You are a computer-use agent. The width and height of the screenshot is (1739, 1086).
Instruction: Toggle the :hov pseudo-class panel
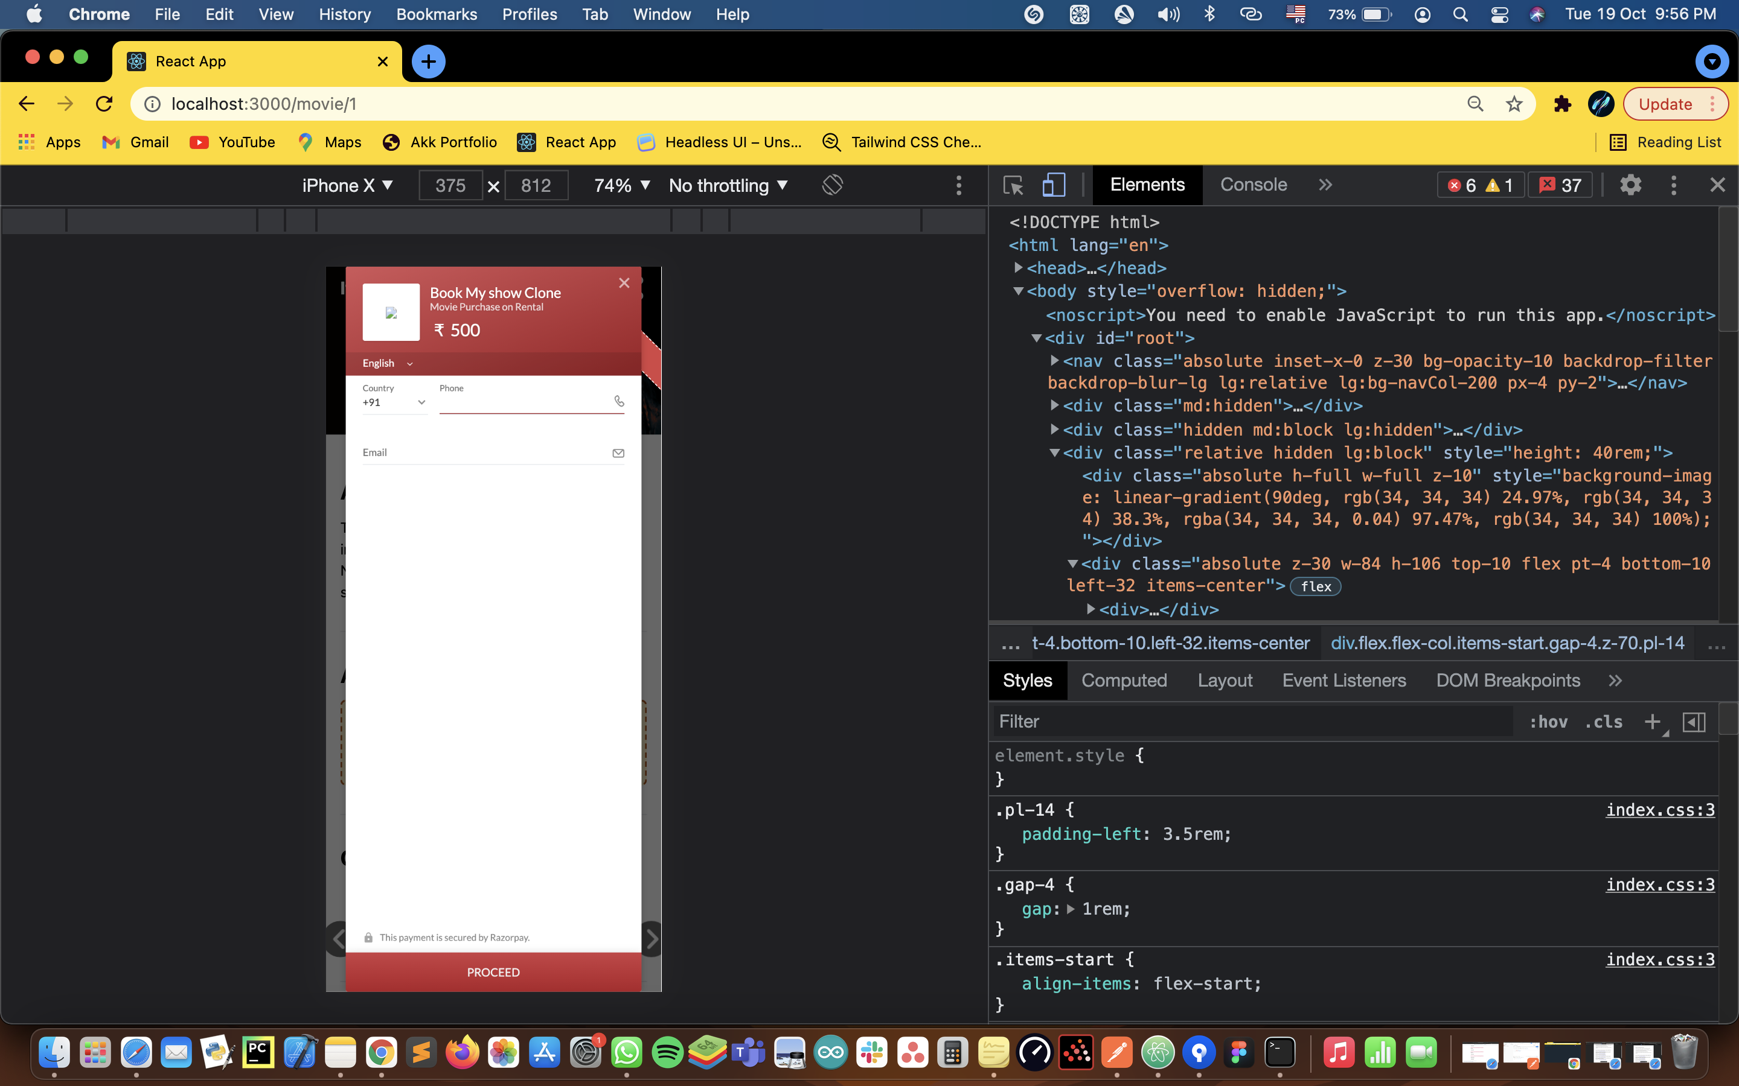(x=1549, y=721)
